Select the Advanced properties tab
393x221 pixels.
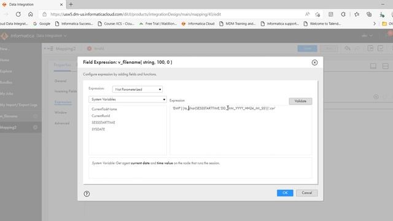62,123
